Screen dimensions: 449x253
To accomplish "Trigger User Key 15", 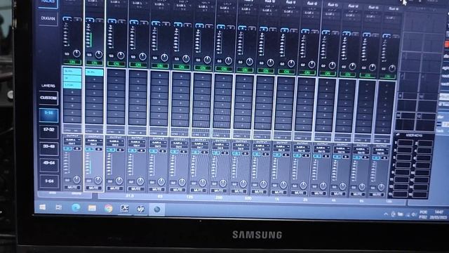I will [x=401, y=194].
